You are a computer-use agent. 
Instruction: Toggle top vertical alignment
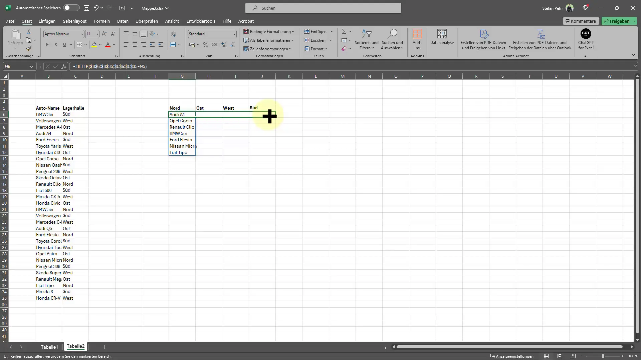coord(126,34)
